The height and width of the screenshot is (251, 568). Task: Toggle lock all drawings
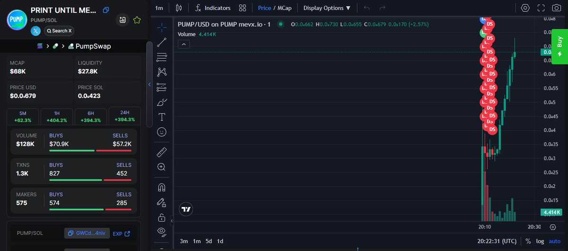[x=162, y=217]
